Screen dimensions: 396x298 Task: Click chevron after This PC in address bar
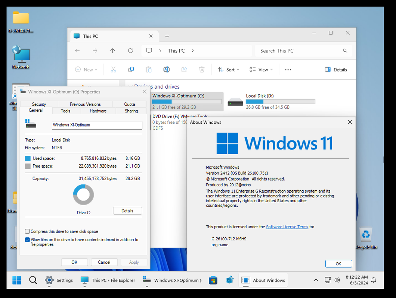193,51
